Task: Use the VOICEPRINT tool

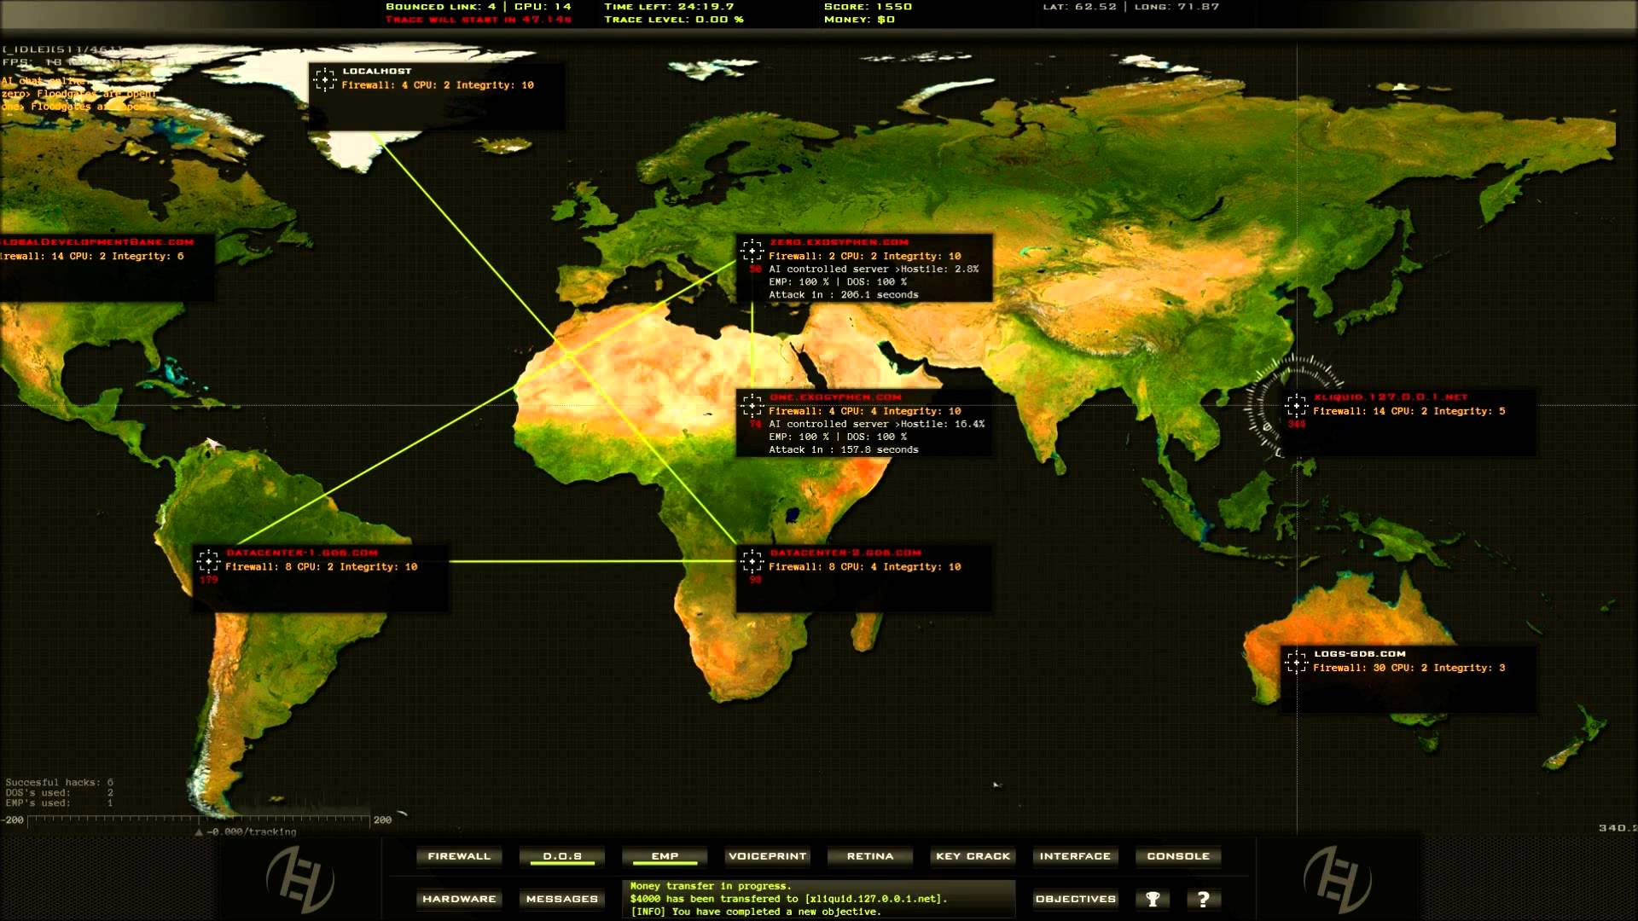Action: pos(768,856)
